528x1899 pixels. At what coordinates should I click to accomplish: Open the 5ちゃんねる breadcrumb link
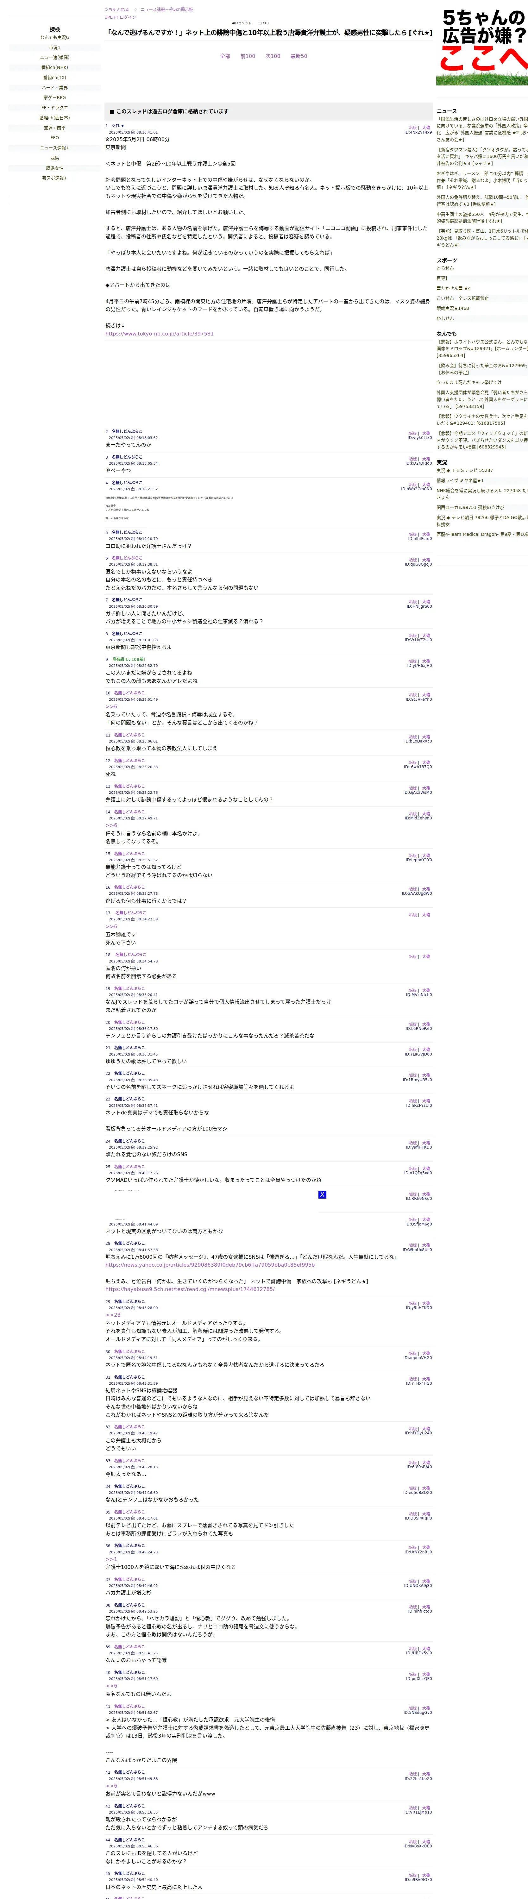tap(116, 9)
